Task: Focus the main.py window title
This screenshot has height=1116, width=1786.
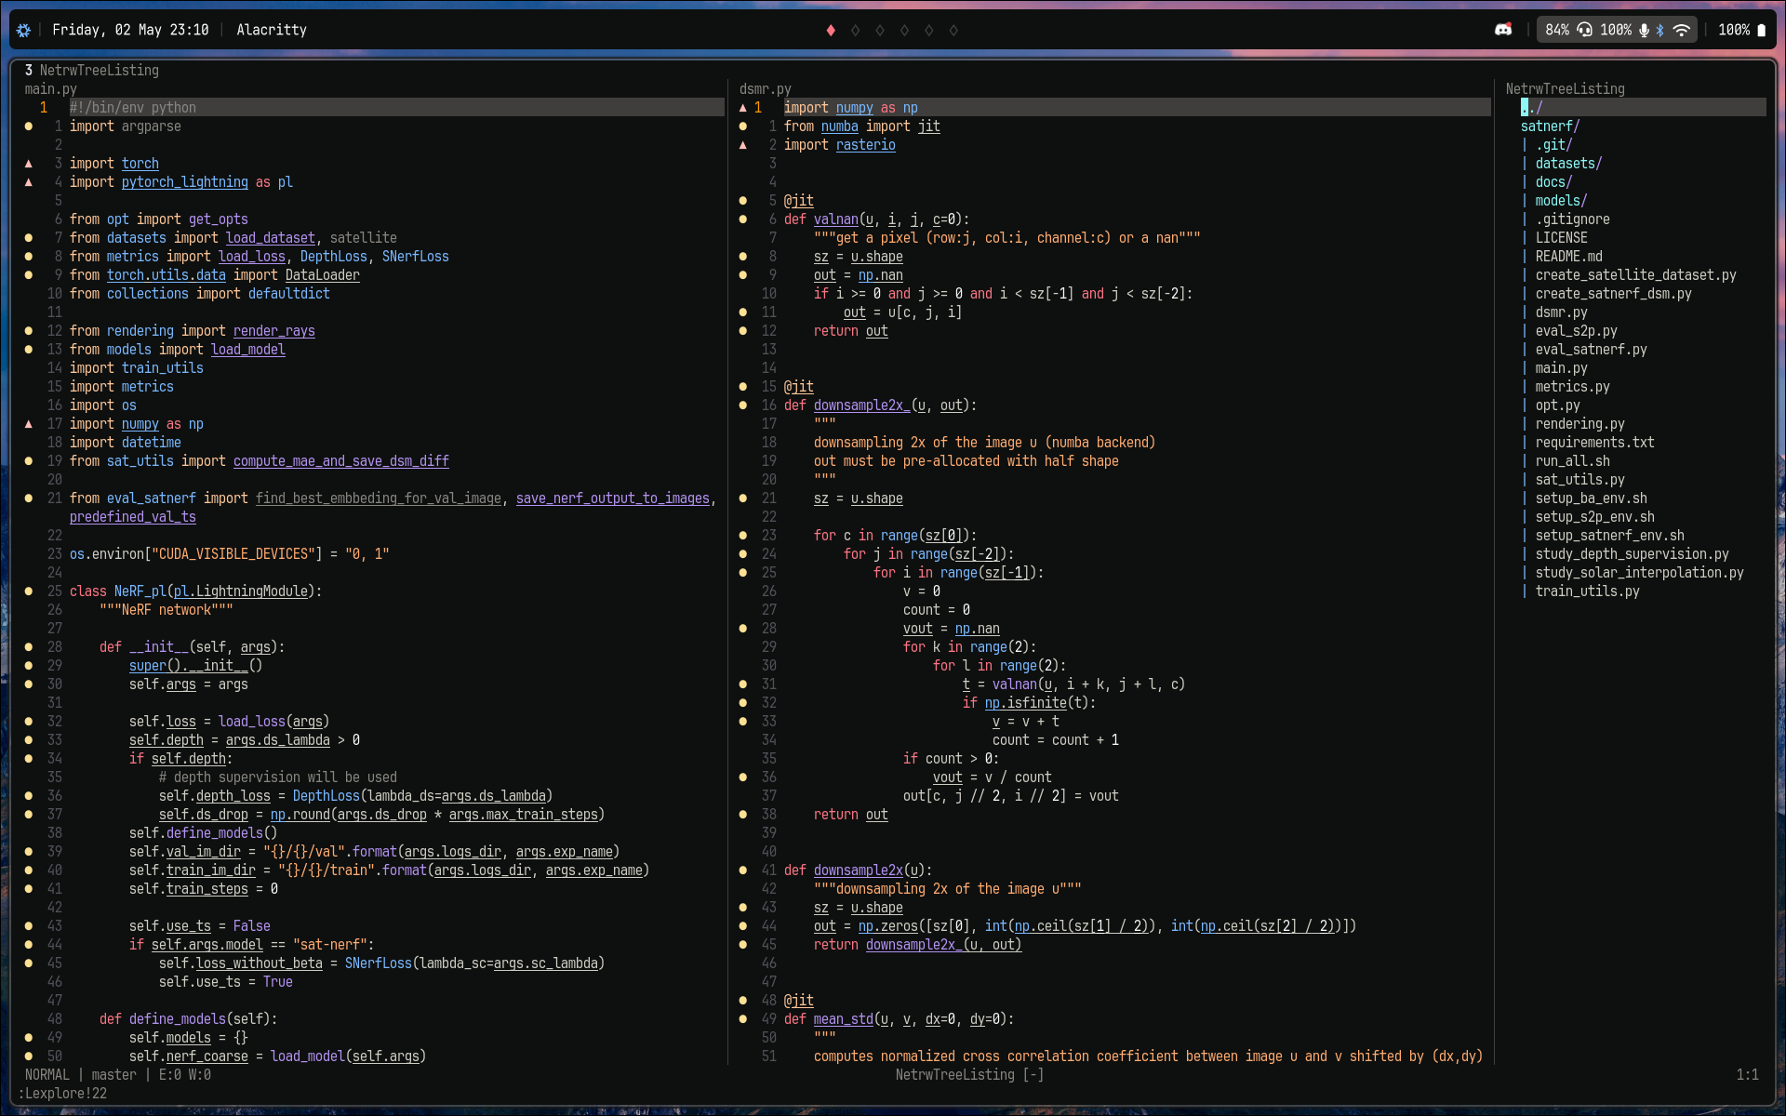Action: (50, 89)
